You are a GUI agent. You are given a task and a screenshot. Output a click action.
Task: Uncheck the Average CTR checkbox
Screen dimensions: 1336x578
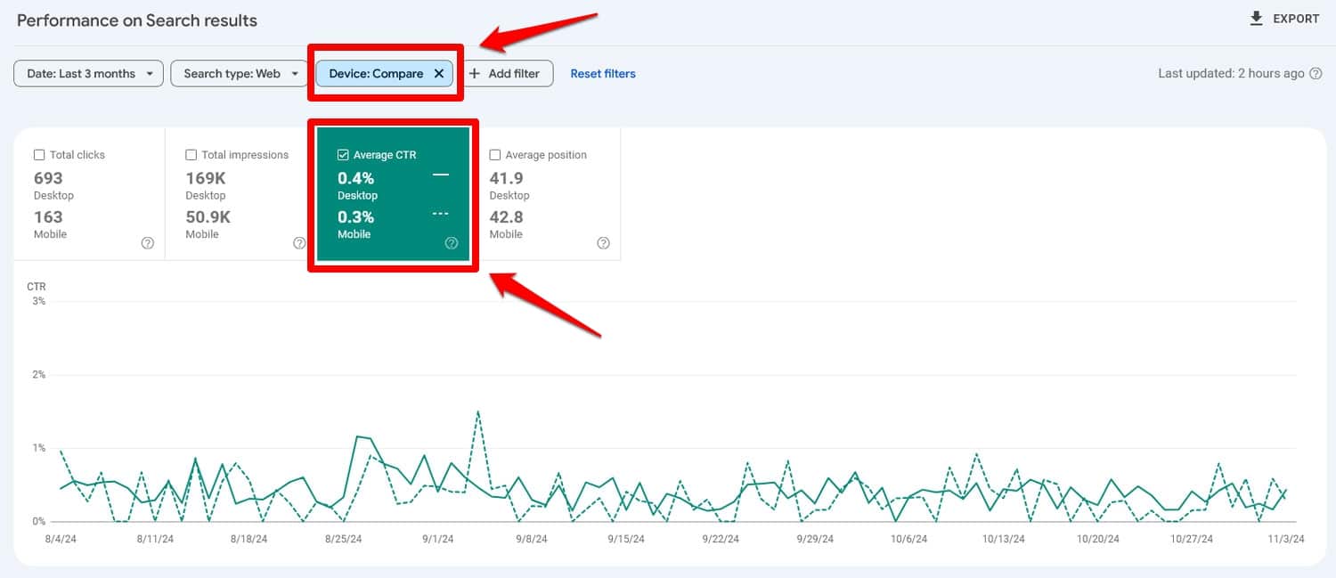point(343,155)
